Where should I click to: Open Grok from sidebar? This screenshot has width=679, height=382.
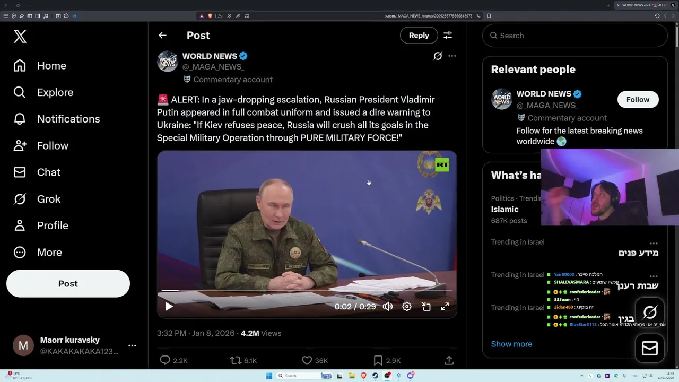[x=37, y=199]
